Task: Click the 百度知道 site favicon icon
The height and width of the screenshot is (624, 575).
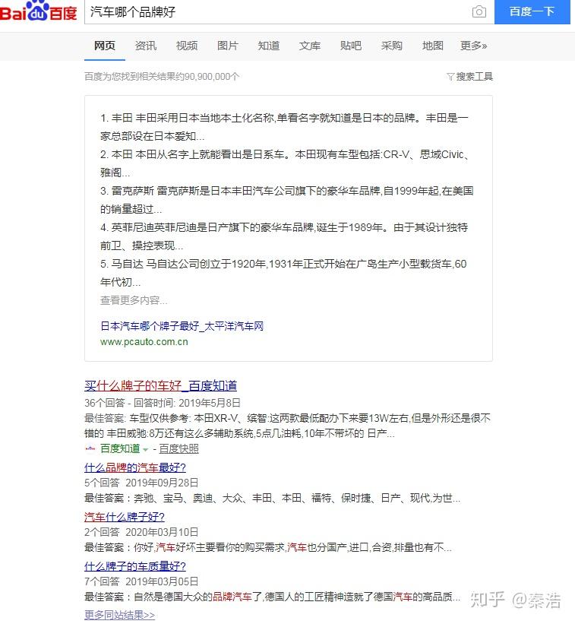Action: pyautogui.click(x=90, y=448)
